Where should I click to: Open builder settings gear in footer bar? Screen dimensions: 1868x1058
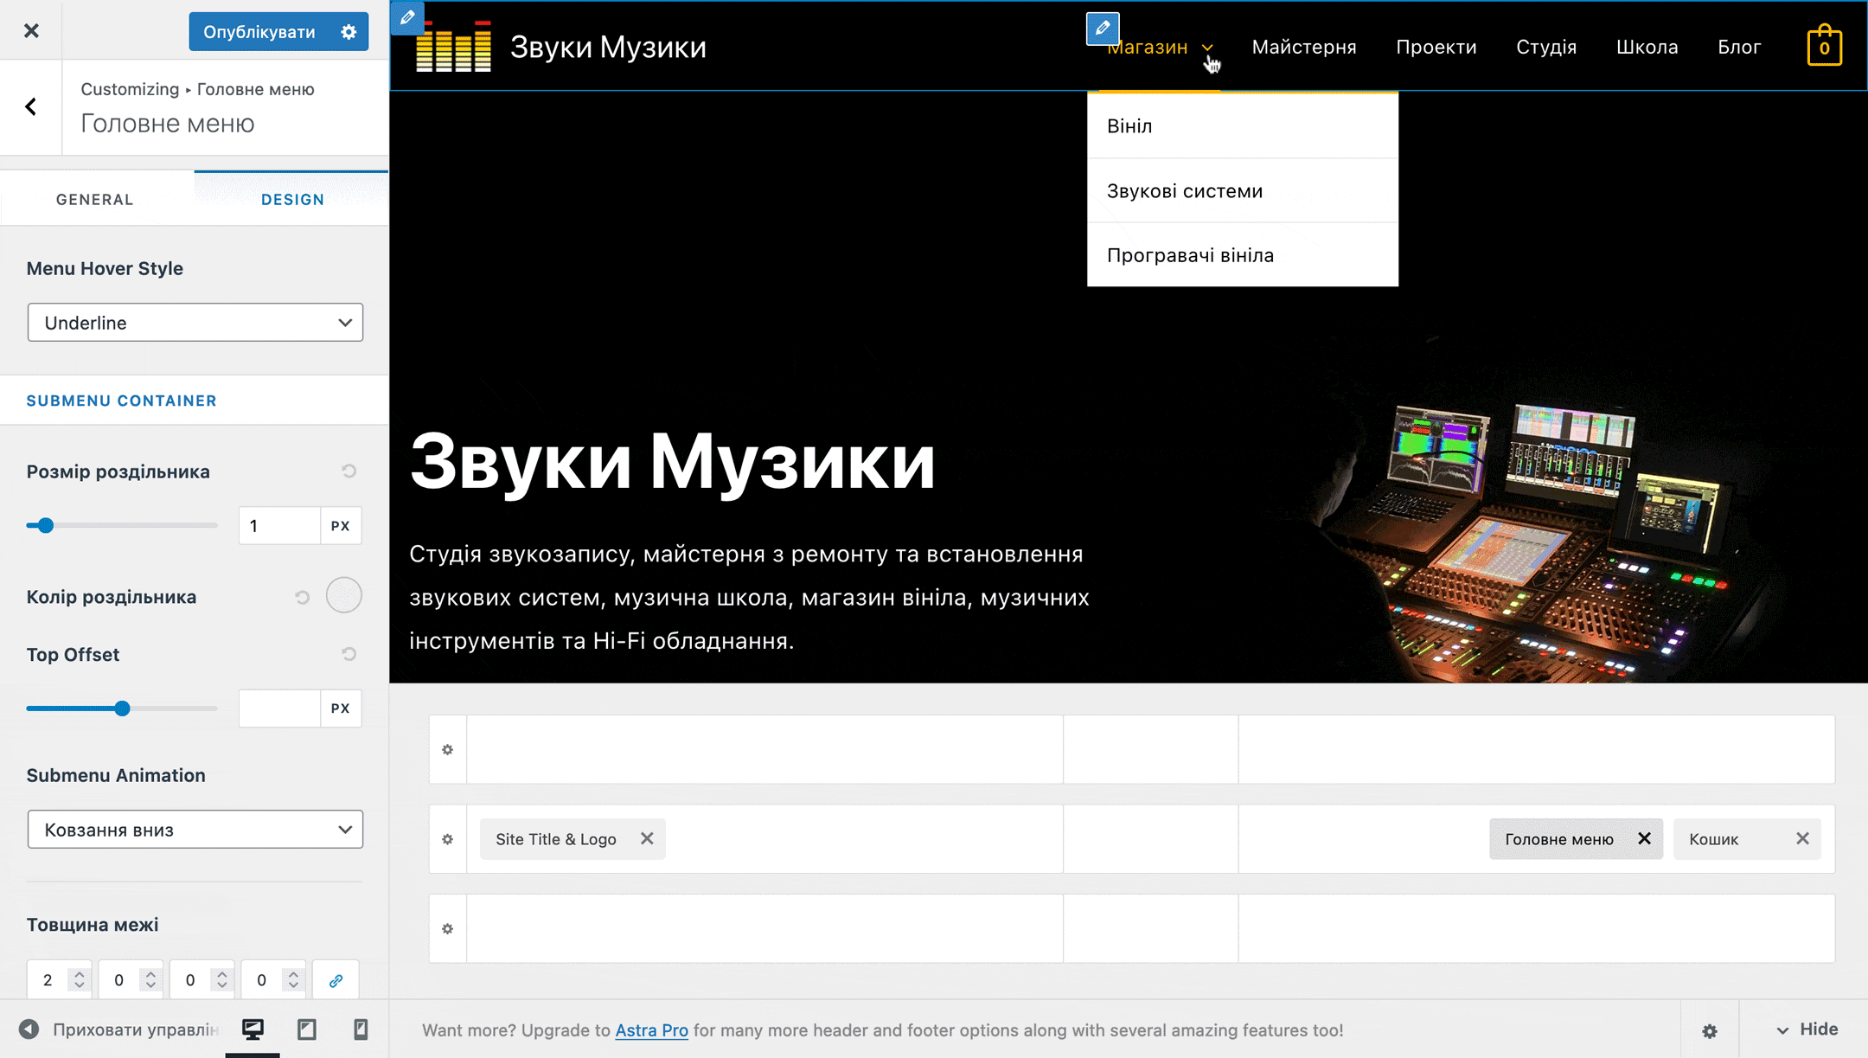pyautogui.click(x=1710, y=1031)
